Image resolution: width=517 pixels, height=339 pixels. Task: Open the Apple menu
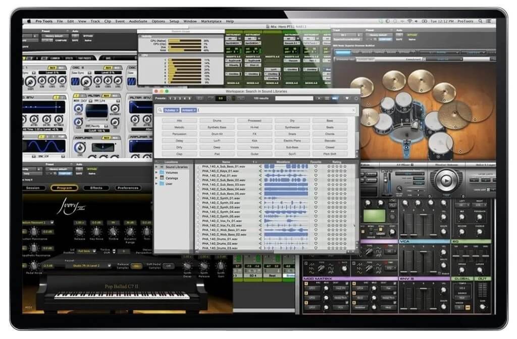(29, 21)
